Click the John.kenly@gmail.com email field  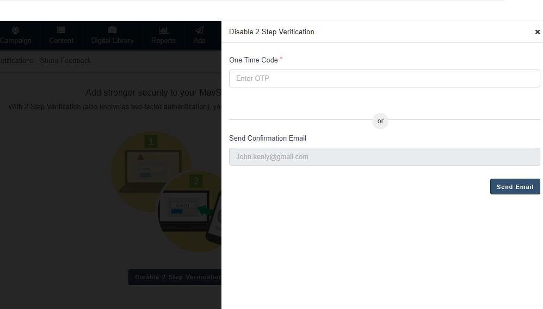384,157
